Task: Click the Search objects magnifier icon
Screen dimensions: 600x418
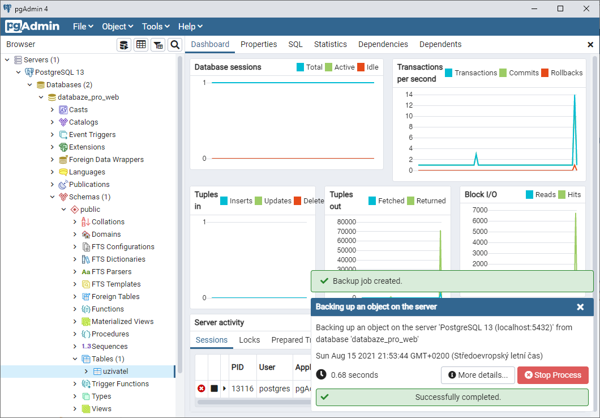Action: (175, 44)
